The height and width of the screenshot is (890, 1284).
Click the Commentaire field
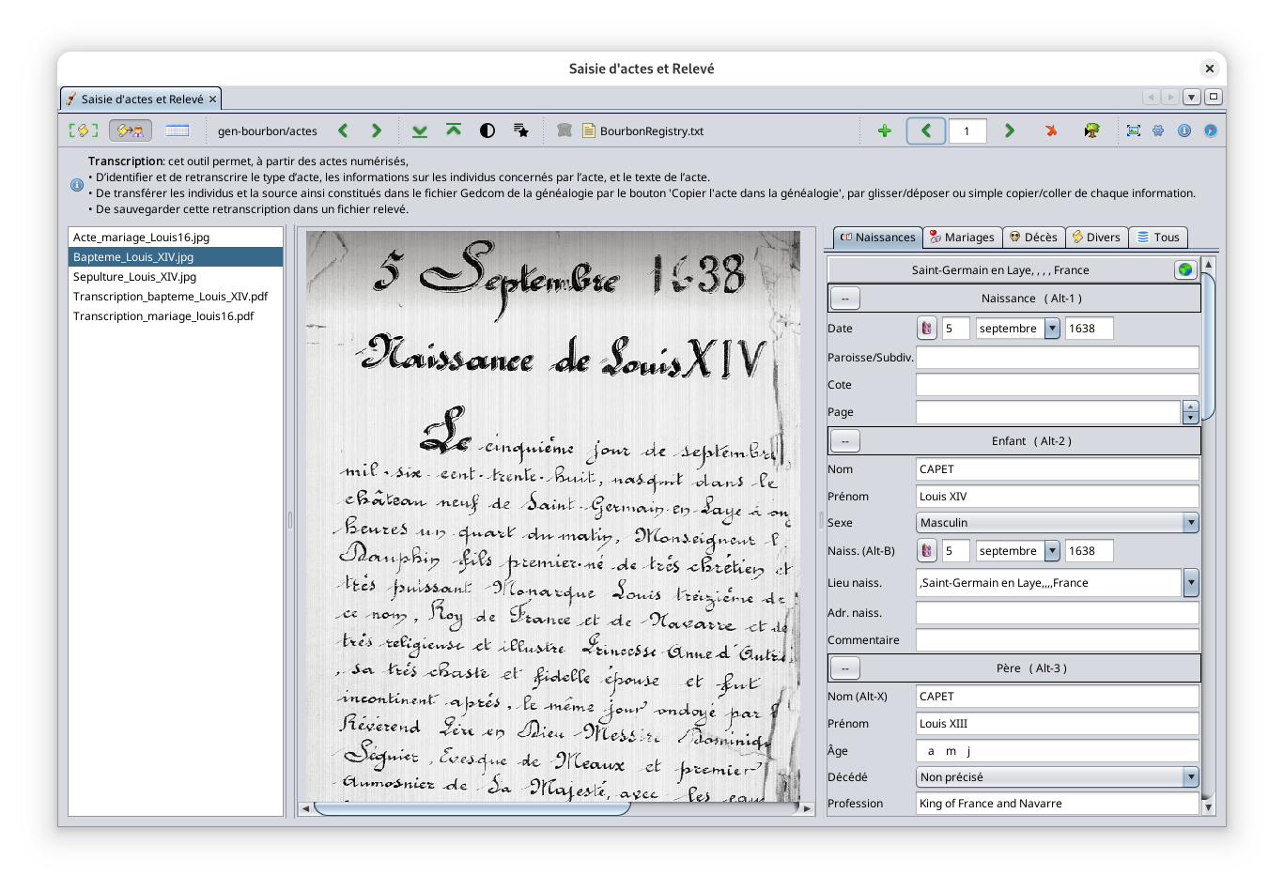click(x=1058, y=640)
